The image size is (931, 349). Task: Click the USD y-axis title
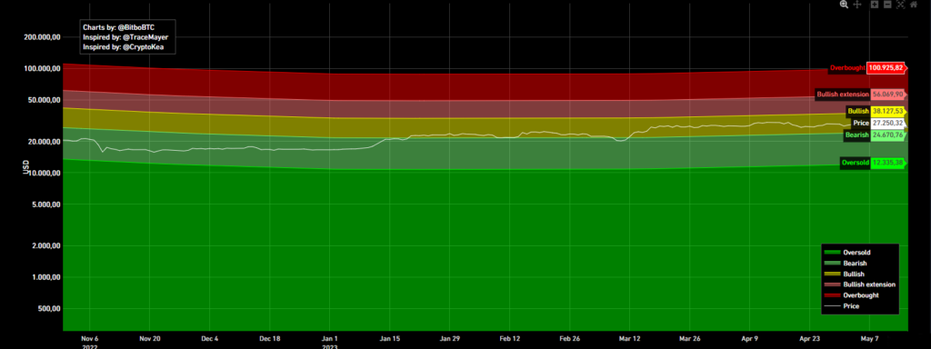[26, 168]
